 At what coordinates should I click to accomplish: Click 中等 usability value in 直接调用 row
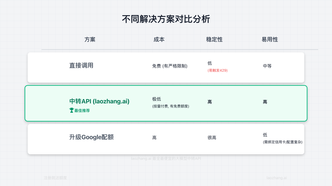pos(267,66)
